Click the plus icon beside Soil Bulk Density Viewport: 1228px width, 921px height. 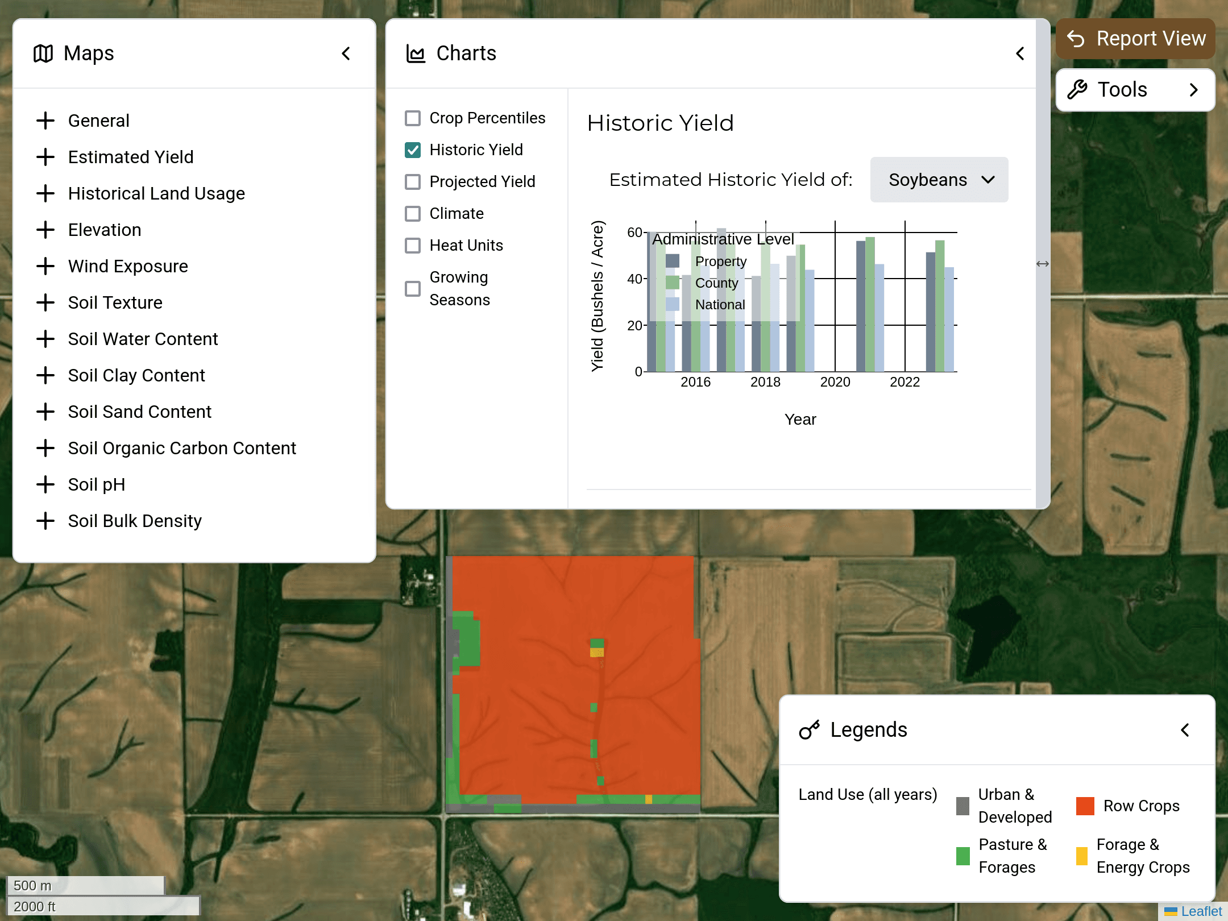(x=45, y=521)
